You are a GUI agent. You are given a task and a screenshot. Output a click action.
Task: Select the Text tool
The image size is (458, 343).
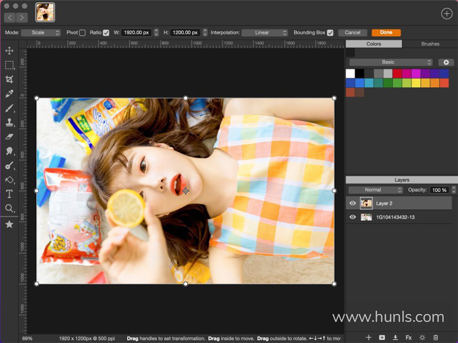(9, 194)
